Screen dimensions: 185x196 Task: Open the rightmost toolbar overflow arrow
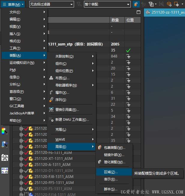click(182, 4)
